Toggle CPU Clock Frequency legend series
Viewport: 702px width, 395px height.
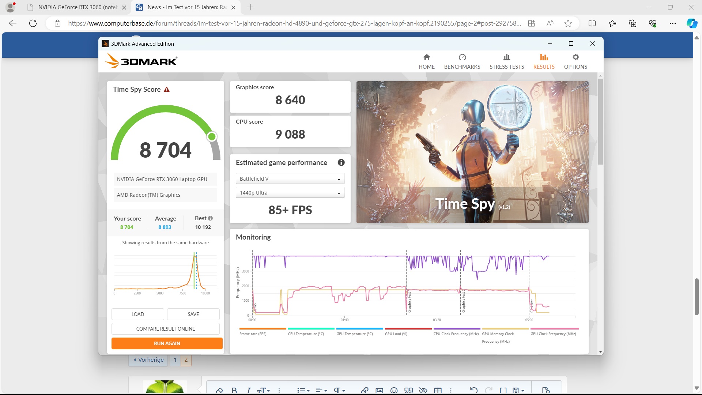pos(456,334)
